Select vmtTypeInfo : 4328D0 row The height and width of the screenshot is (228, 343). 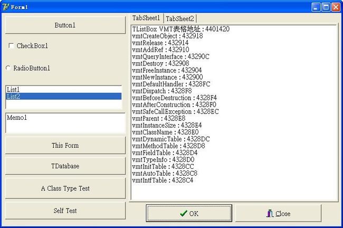coord(234,160)
